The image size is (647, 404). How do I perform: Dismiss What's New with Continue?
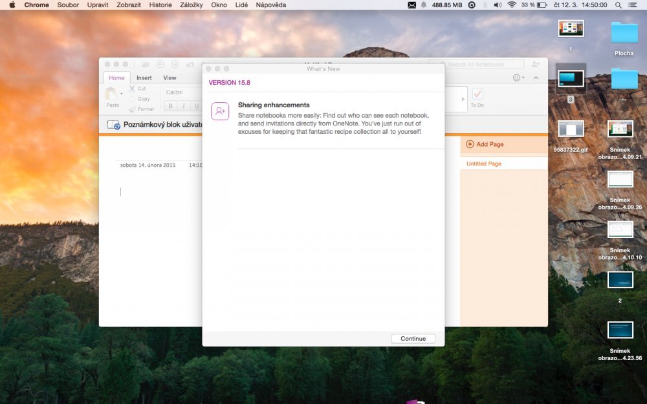point(413,338)
